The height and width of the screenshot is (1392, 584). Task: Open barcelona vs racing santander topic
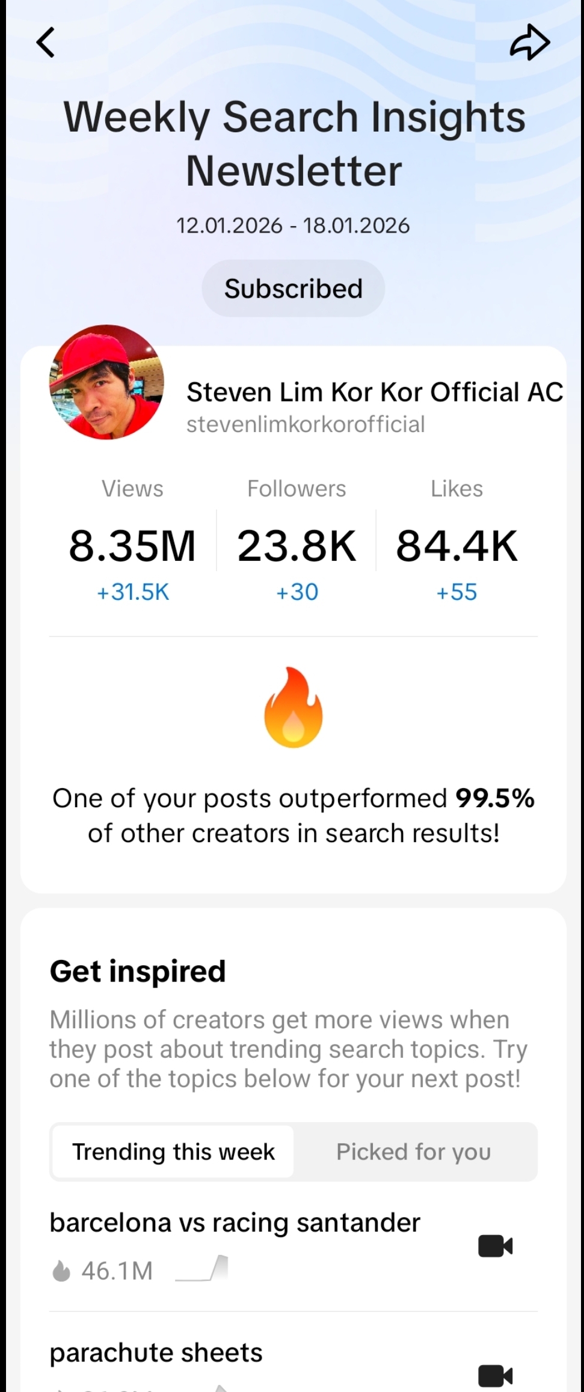(x=235, y=1223)
